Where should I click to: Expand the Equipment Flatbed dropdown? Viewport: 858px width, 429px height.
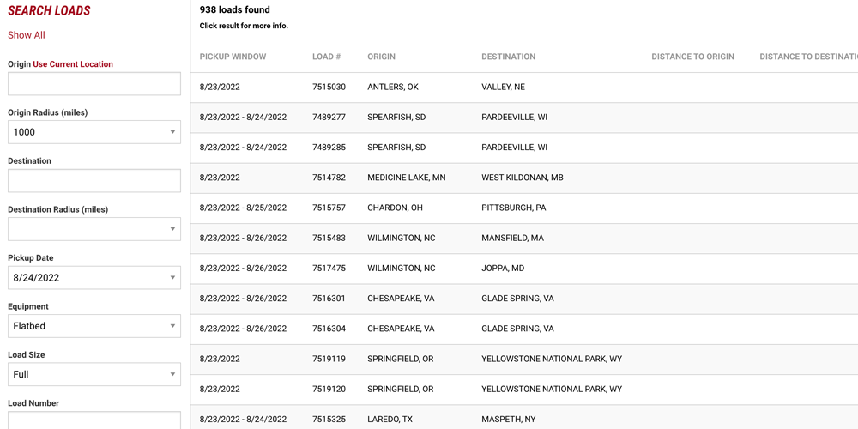click(94, 326)
